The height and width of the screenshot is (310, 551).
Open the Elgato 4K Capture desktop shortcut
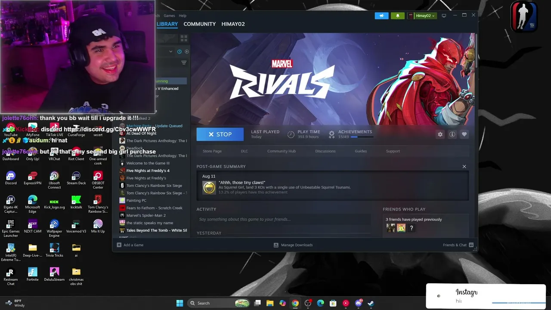point(11,204)
